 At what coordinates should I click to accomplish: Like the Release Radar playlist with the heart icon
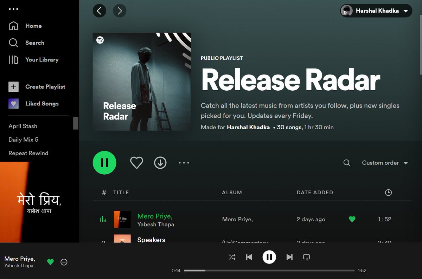point(136,163)
